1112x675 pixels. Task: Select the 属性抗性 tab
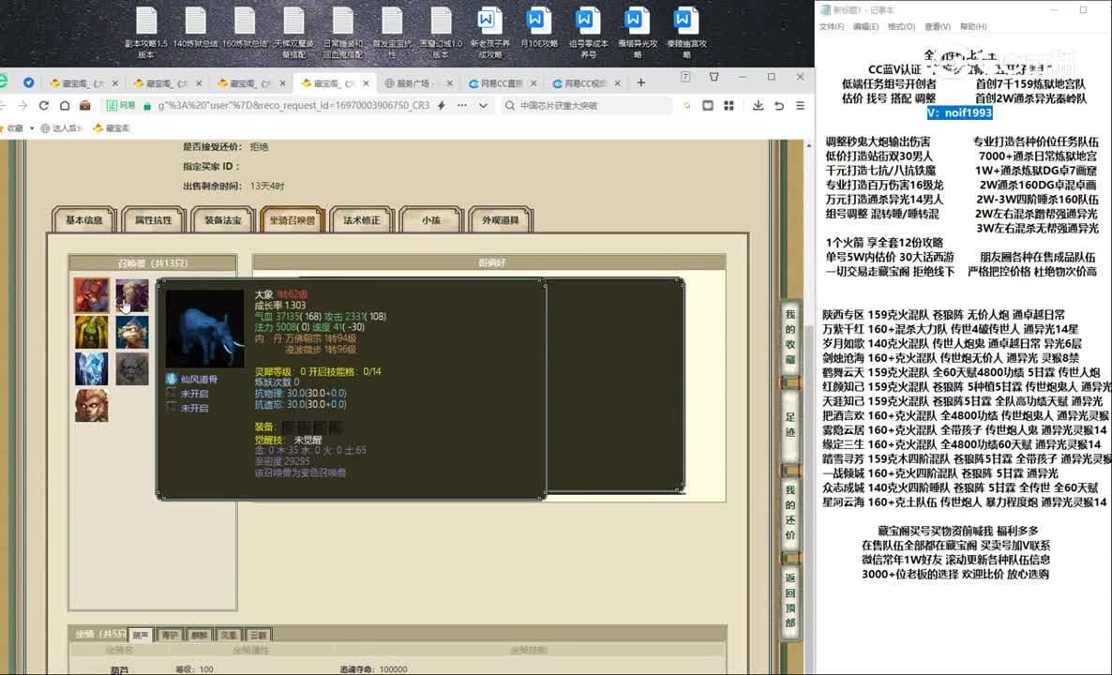(153, 219)
